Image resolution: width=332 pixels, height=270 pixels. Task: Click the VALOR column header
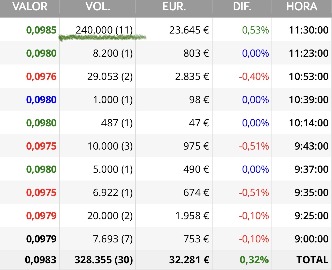(x=30, y=6)
